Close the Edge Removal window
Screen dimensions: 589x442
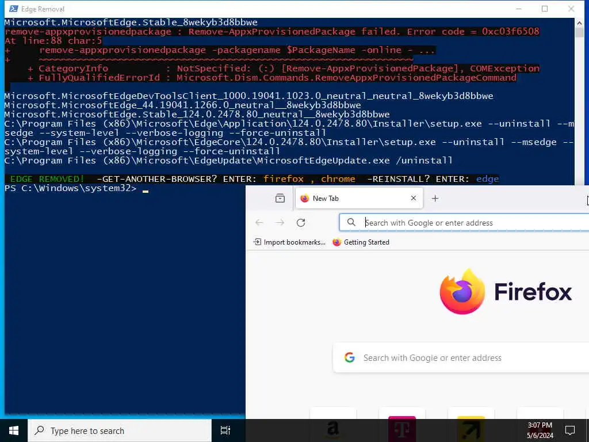tap(571, 9)
